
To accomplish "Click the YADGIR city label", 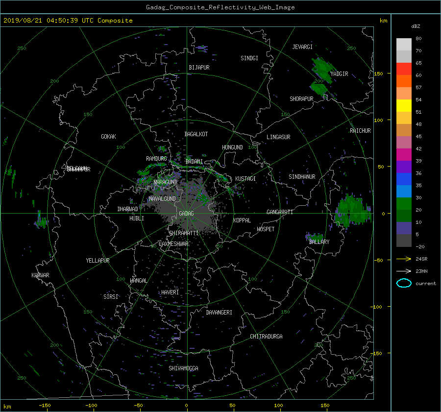I will click(339, 74).
